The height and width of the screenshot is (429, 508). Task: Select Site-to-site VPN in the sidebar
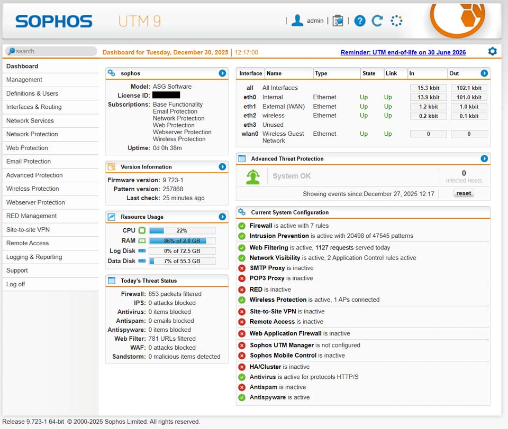point(50,230)
